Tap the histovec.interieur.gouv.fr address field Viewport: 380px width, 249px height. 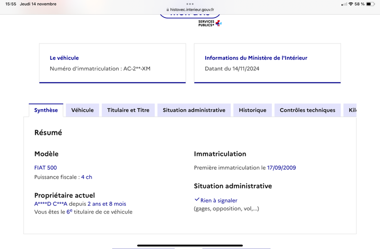click(x=190, y=9)
